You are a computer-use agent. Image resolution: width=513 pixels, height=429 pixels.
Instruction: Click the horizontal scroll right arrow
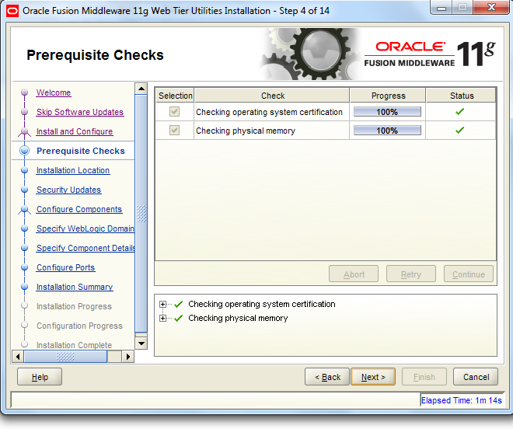[128, 357]
